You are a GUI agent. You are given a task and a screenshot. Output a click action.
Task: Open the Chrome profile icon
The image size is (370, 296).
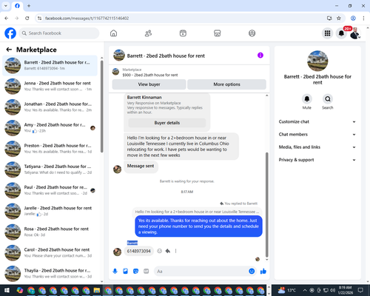353,18
